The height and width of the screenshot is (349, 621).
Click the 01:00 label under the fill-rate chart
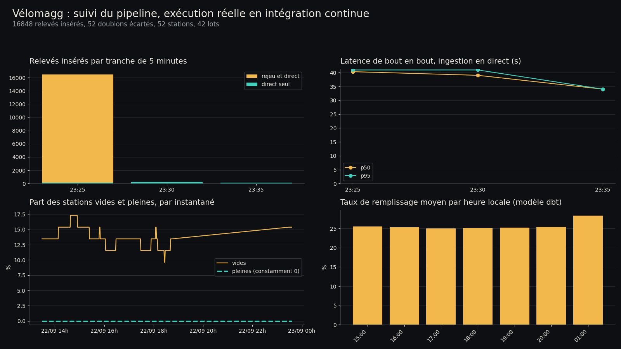[x=581, y=336]
